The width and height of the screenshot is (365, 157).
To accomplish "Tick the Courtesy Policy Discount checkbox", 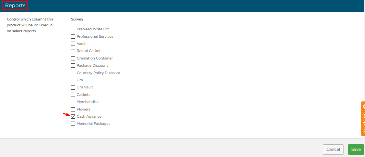I will [x=73, y=73].
